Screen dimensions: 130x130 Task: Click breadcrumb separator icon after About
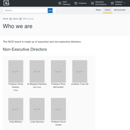[21, 19]
